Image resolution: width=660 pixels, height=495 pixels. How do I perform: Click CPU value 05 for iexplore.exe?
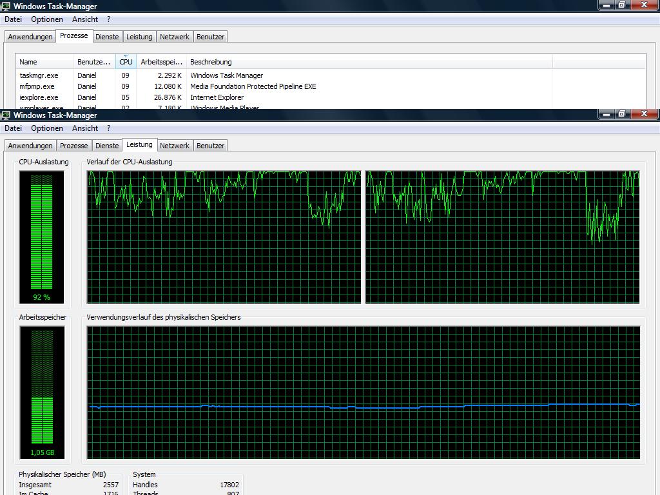pyautogui.click(x=125, y=97)
